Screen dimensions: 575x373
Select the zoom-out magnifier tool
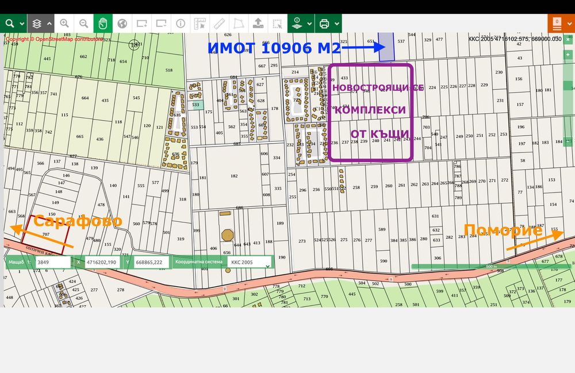click(x=83, y=24)
